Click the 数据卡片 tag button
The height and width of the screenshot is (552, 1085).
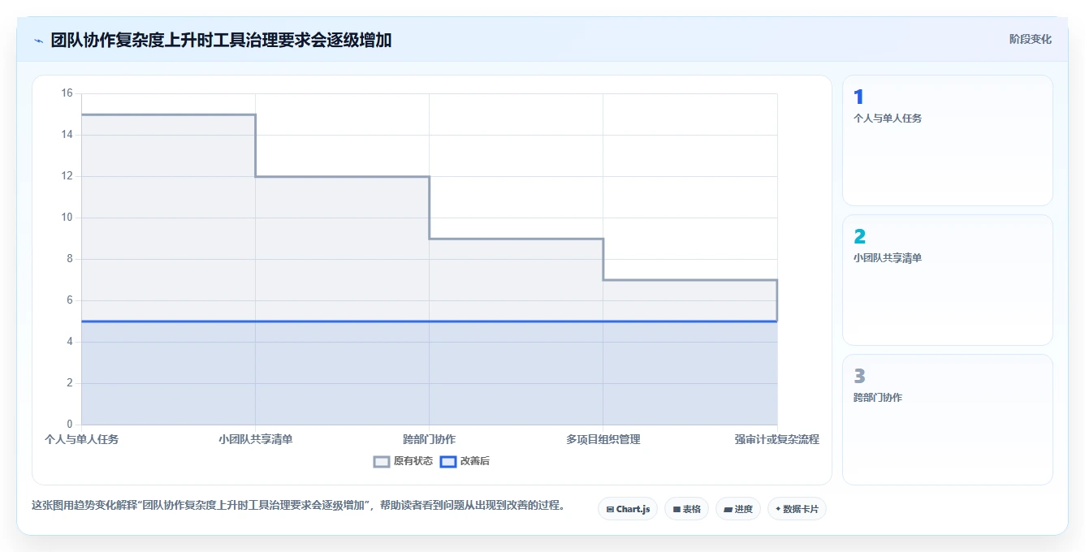pos(797,509)
